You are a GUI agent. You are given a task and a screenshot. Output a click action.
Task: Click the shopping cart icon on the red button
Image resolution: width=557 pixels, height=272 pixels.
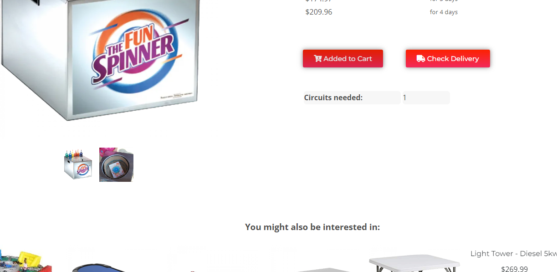317,58
